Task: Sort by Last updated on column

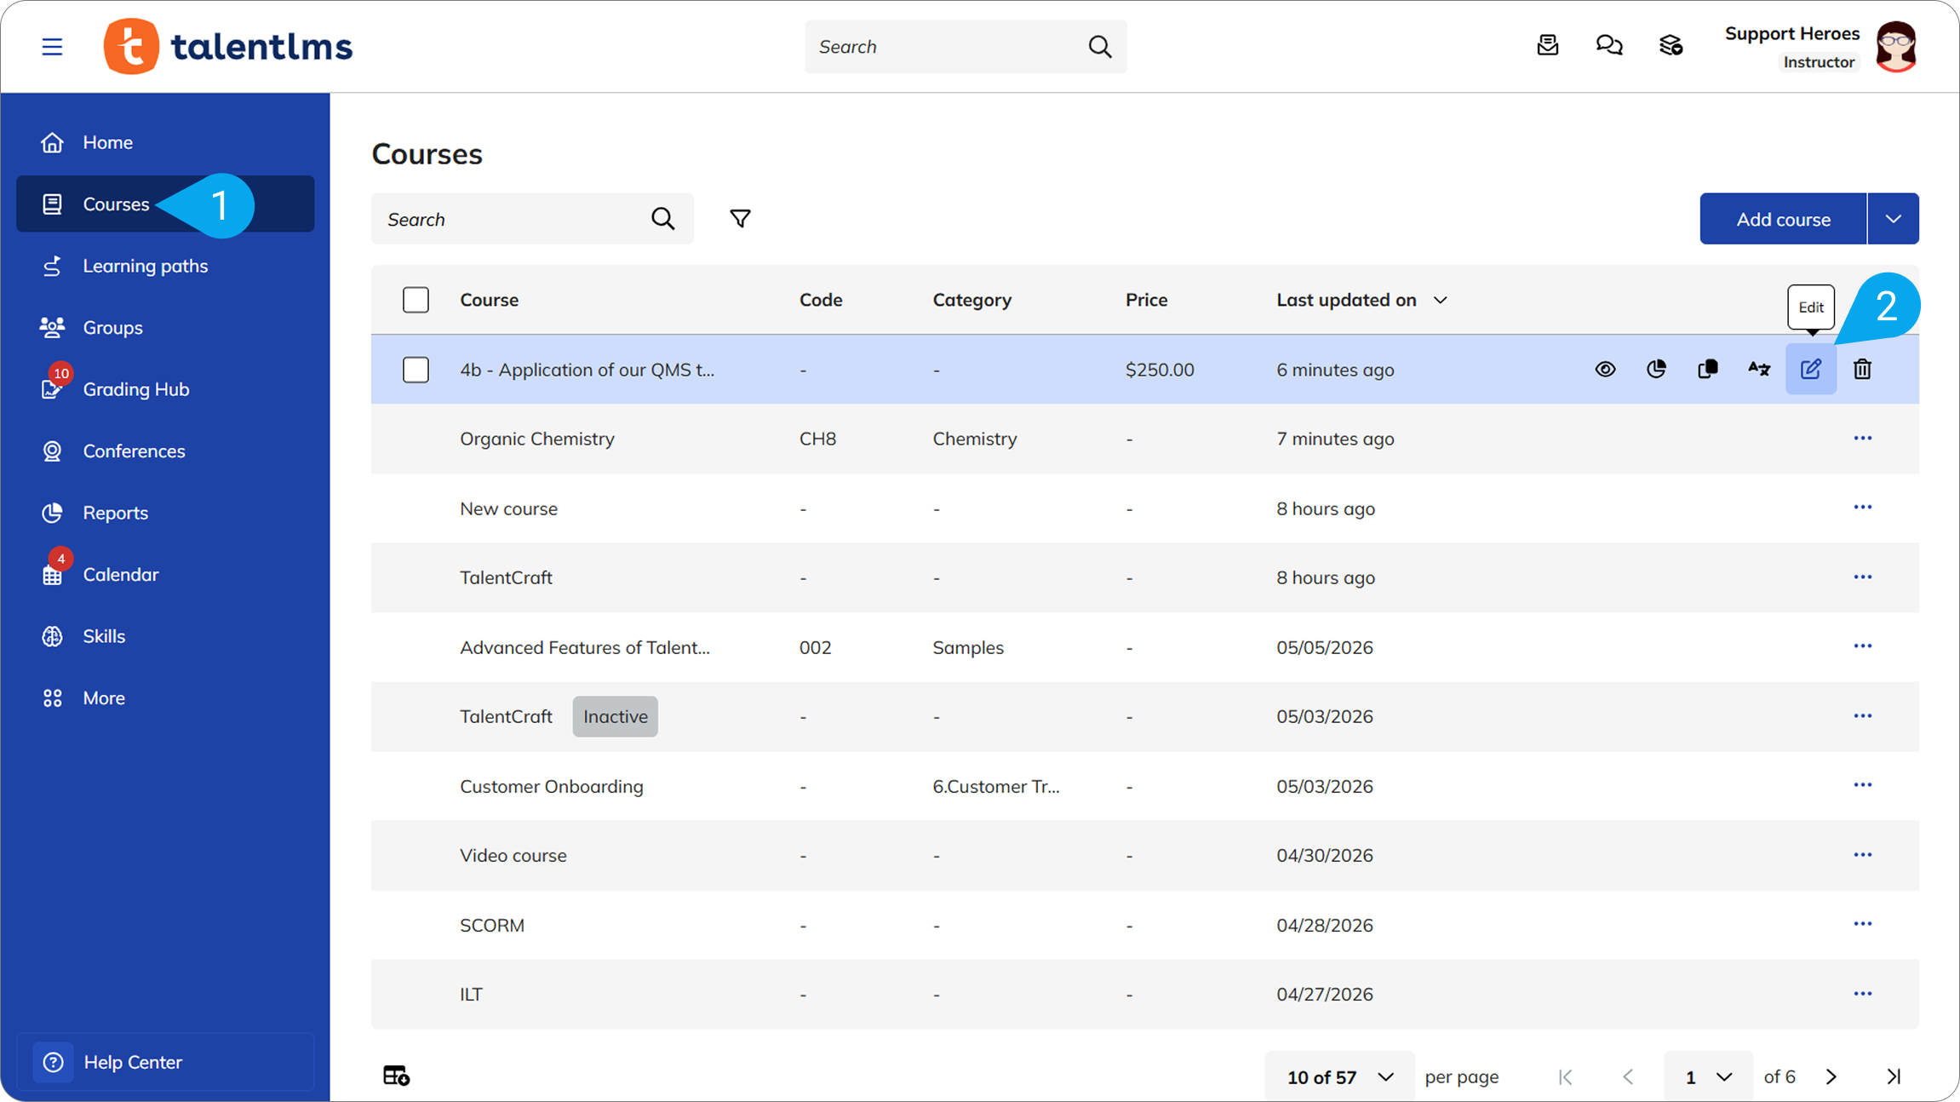Action: pos(1361,300)
